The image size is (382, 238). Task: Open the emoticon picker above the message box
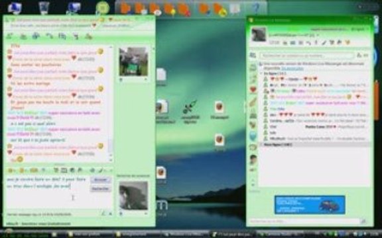coord(11,171)
